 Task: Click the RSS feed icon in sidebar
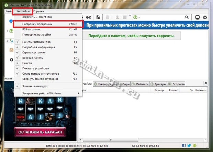(11, 50)
